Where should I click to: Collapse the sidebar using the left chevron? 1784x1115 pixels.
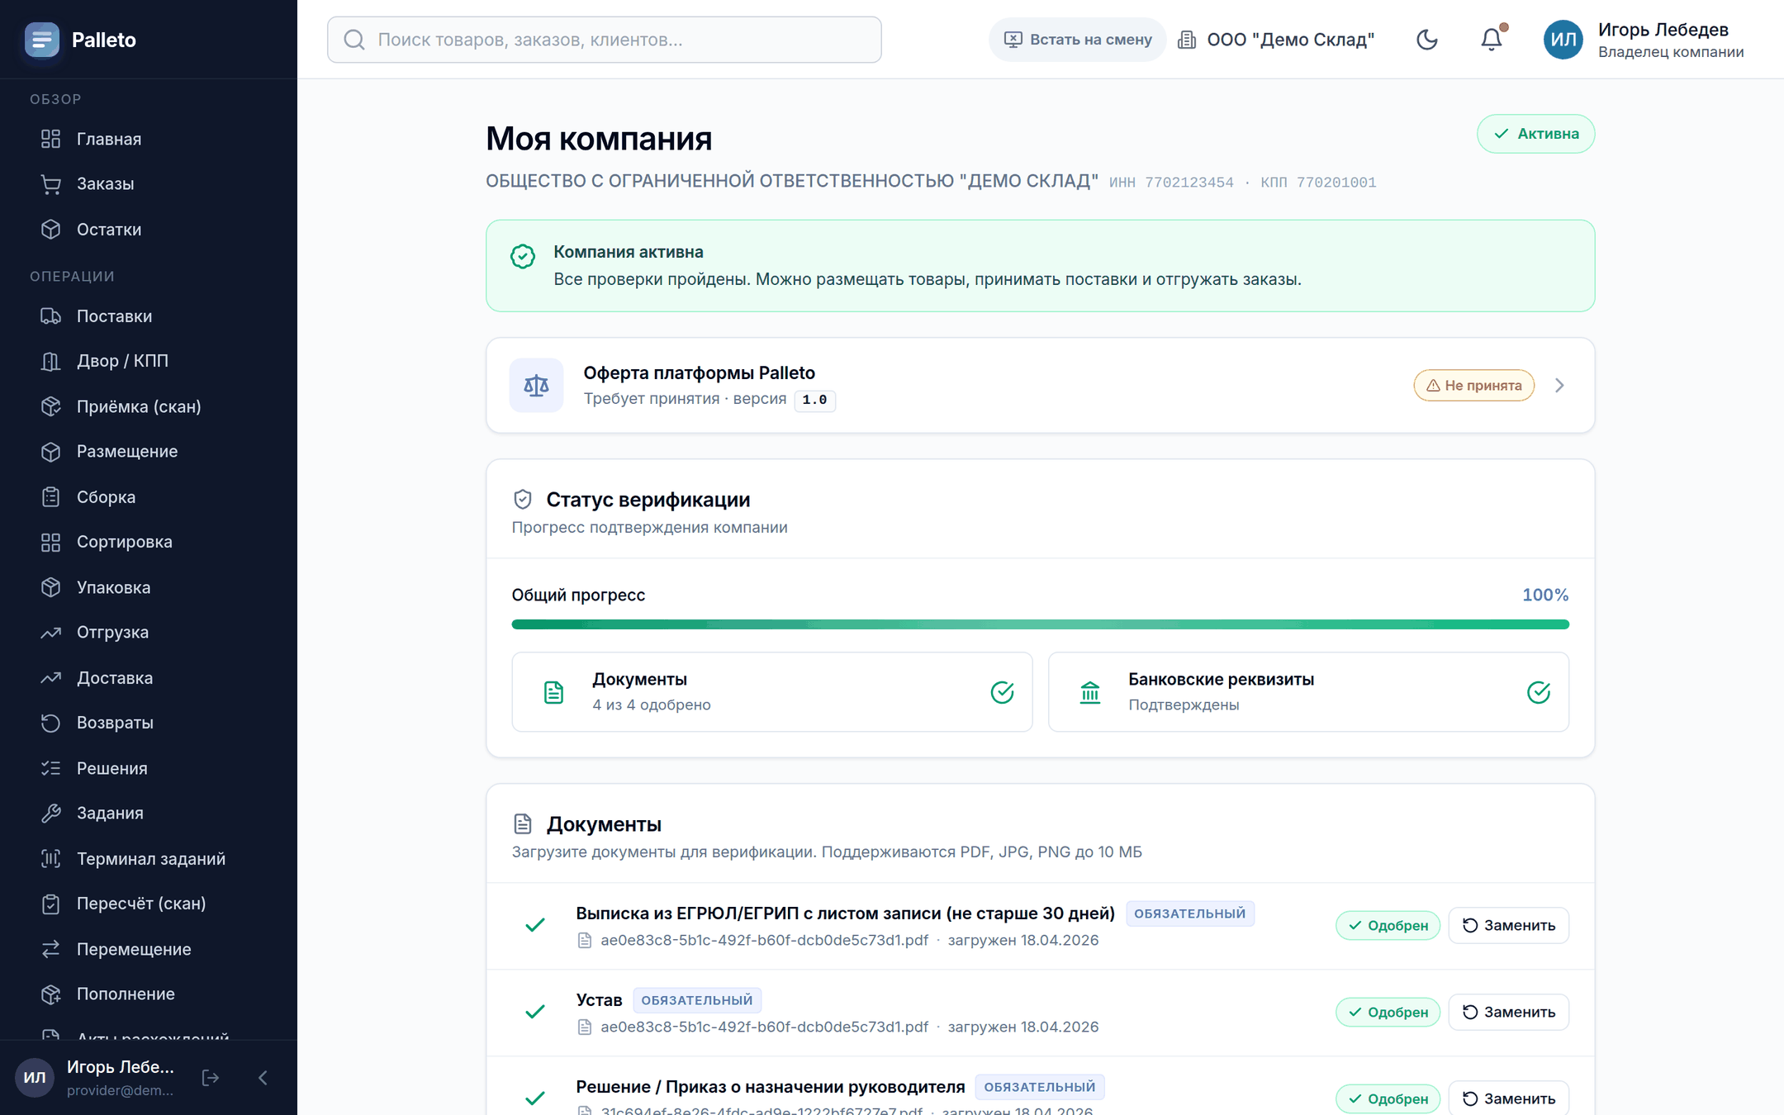[263, 1077]
